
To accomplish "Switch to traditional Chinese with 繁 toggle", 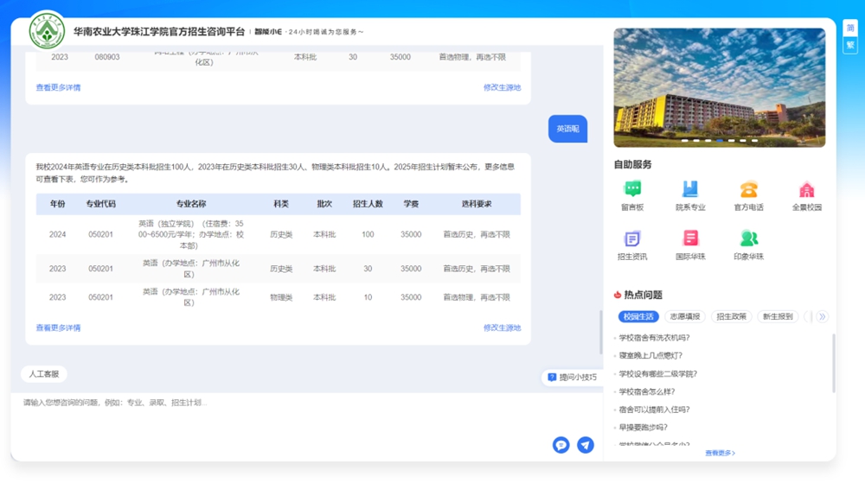I will 850,45.
